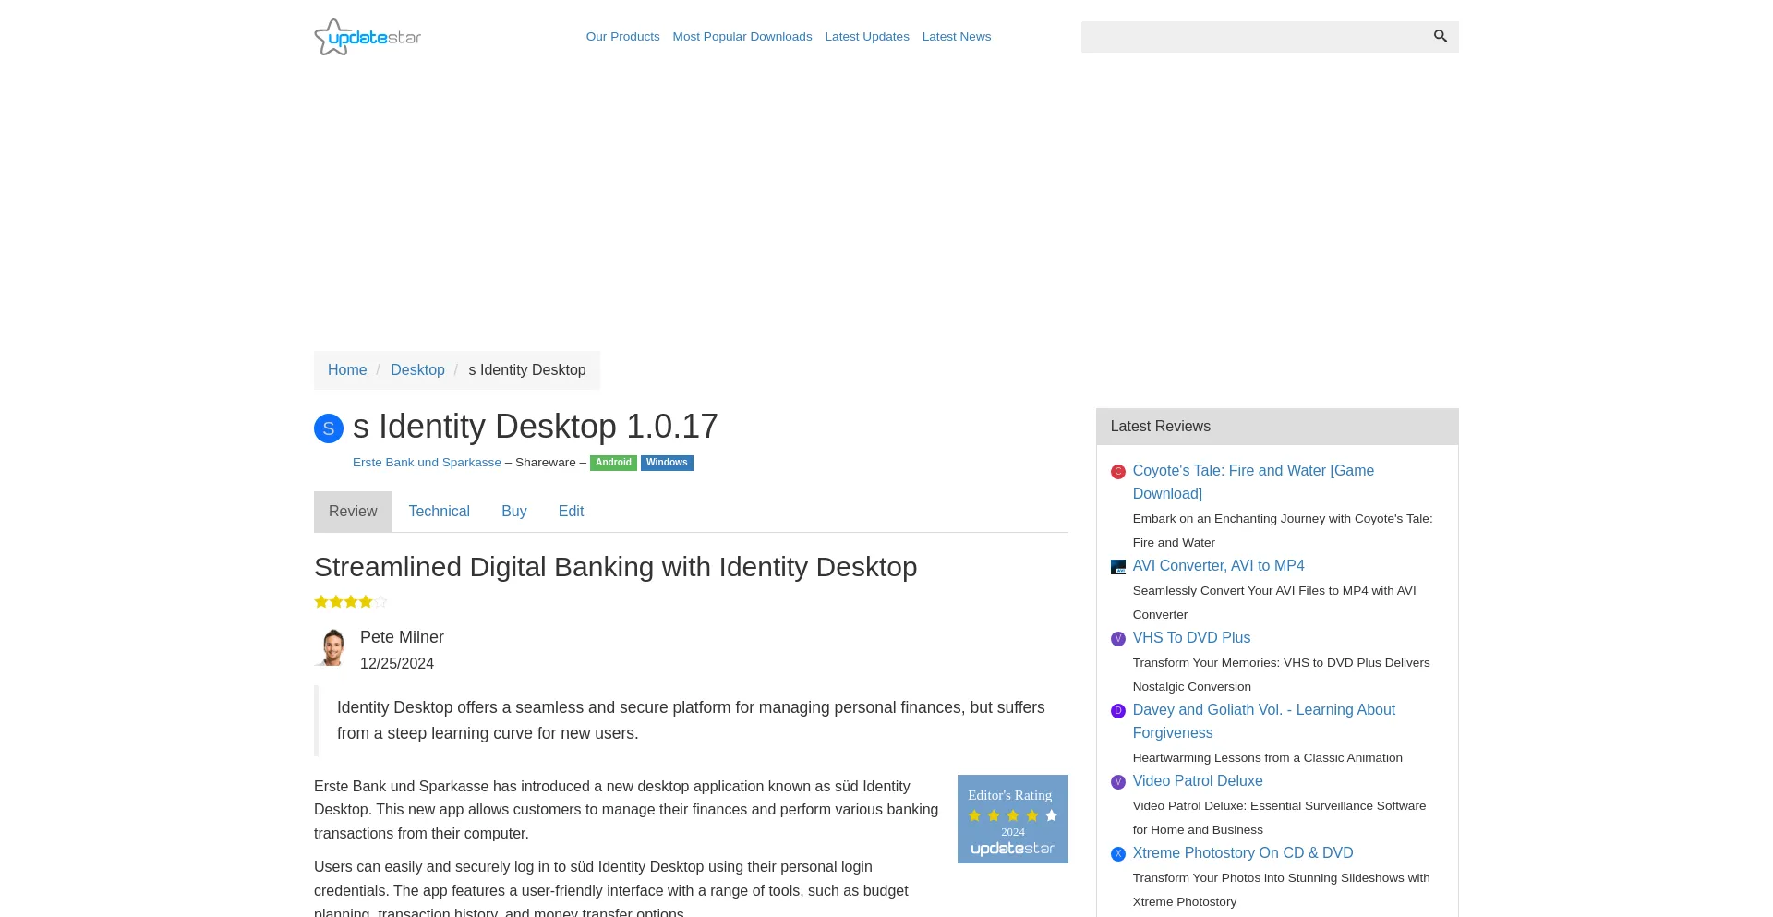This screenshot has width=1773, height=917.
Task: Switch to the Edit tab
Action: [x=571, y=512]
